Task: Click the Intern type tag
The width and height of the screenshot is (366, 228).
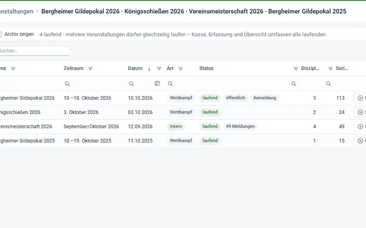Action: pyautogui.click(x=176, y=127)
